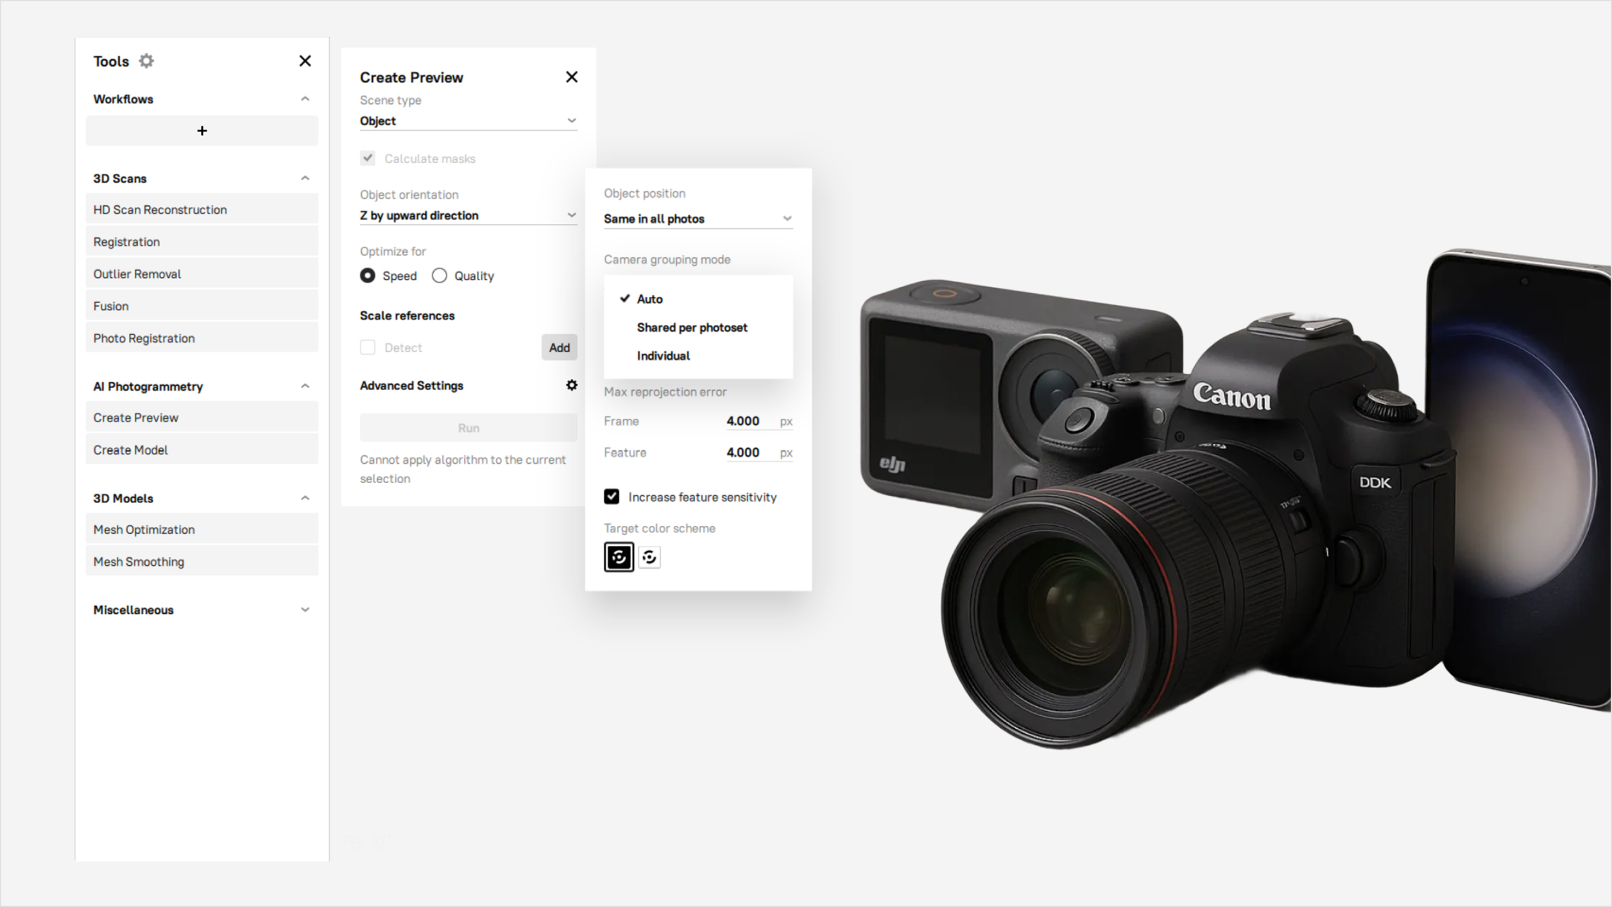Open the Object position dropdown
This screenshot has height=907, width=1612.
point(698,219)
